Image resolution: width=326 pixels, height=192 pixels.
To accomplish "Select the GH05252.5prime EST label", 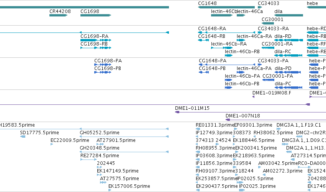I will (100, 133).
